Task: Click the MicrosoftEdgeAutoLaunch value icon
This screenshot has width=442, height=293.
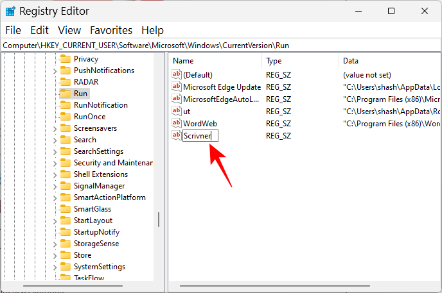Action: (177, 99)
